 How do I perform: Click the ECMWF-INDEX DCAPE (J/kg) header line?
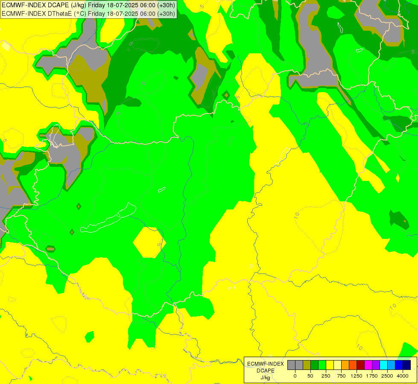coord(88,5)
